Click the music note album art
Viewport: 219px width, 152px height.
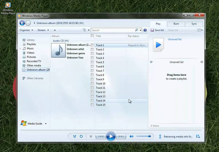[x=58, y=50]
